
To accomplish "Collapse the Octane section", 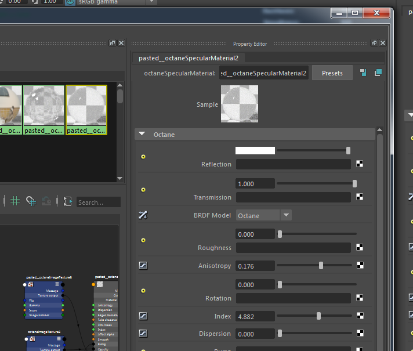I will 142,134.
